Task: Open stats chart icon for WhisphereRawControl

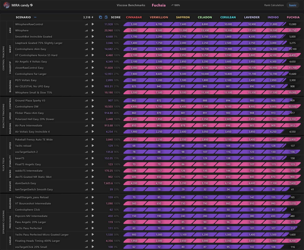Action: tap(86, 24)
